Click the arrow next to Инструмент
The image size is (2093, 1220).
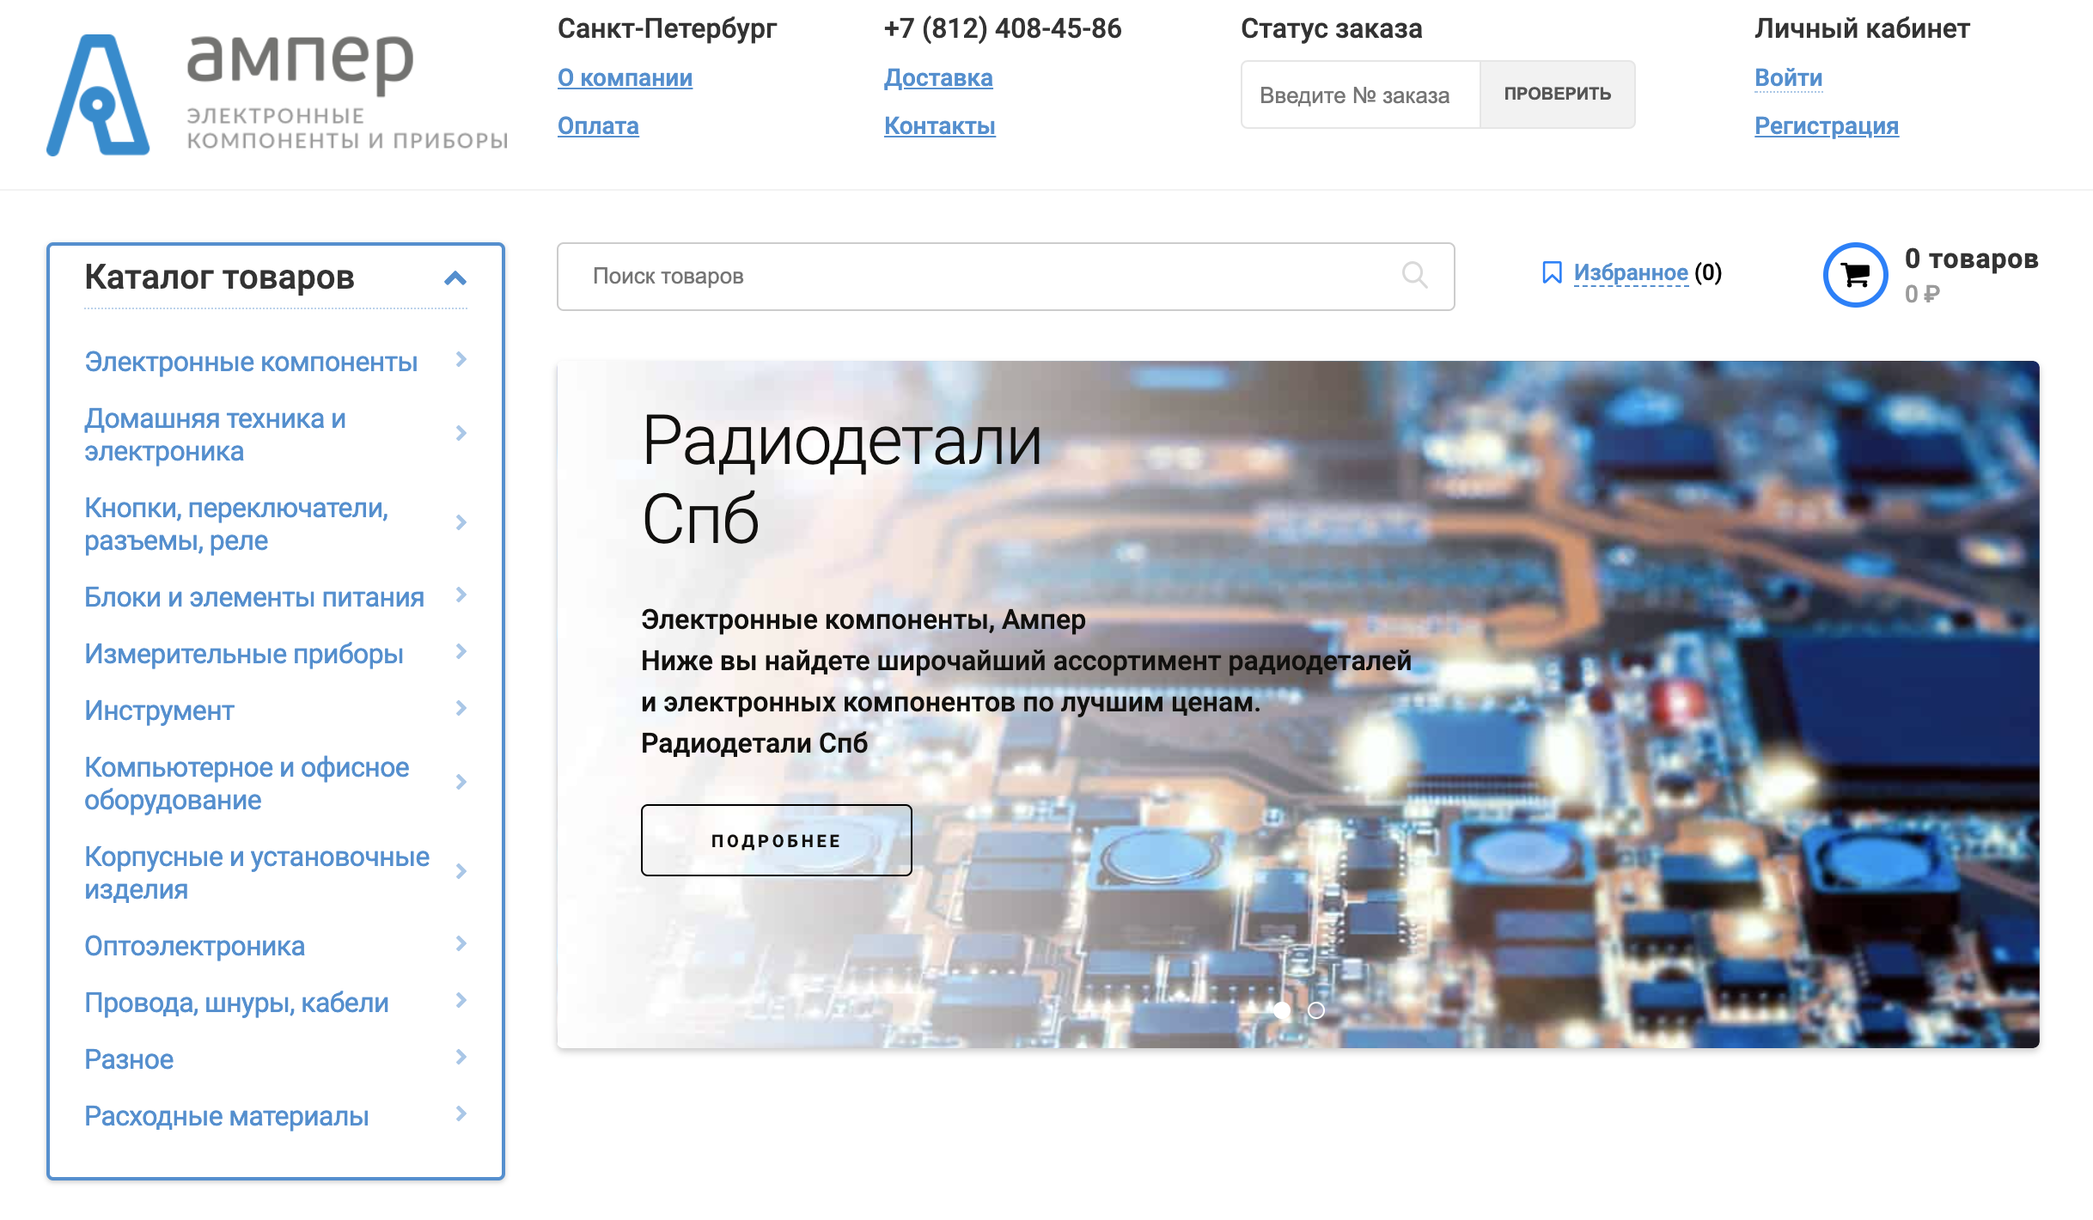(x=461, y=709)
